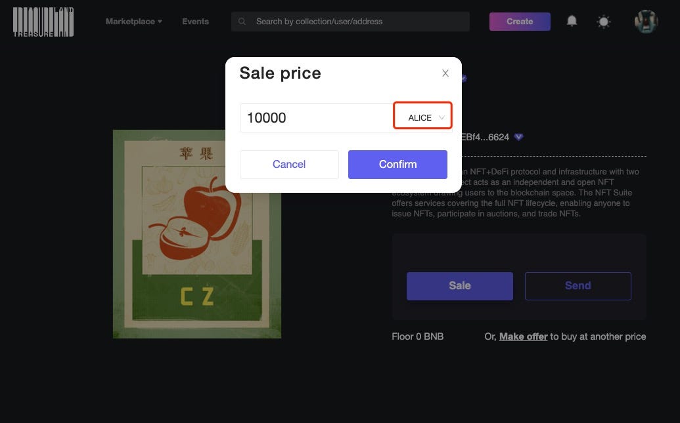Image resolution: width=680 pixels, height=423 pixels.
Task: Click the purple verified badge beside address
Action: 518,137
